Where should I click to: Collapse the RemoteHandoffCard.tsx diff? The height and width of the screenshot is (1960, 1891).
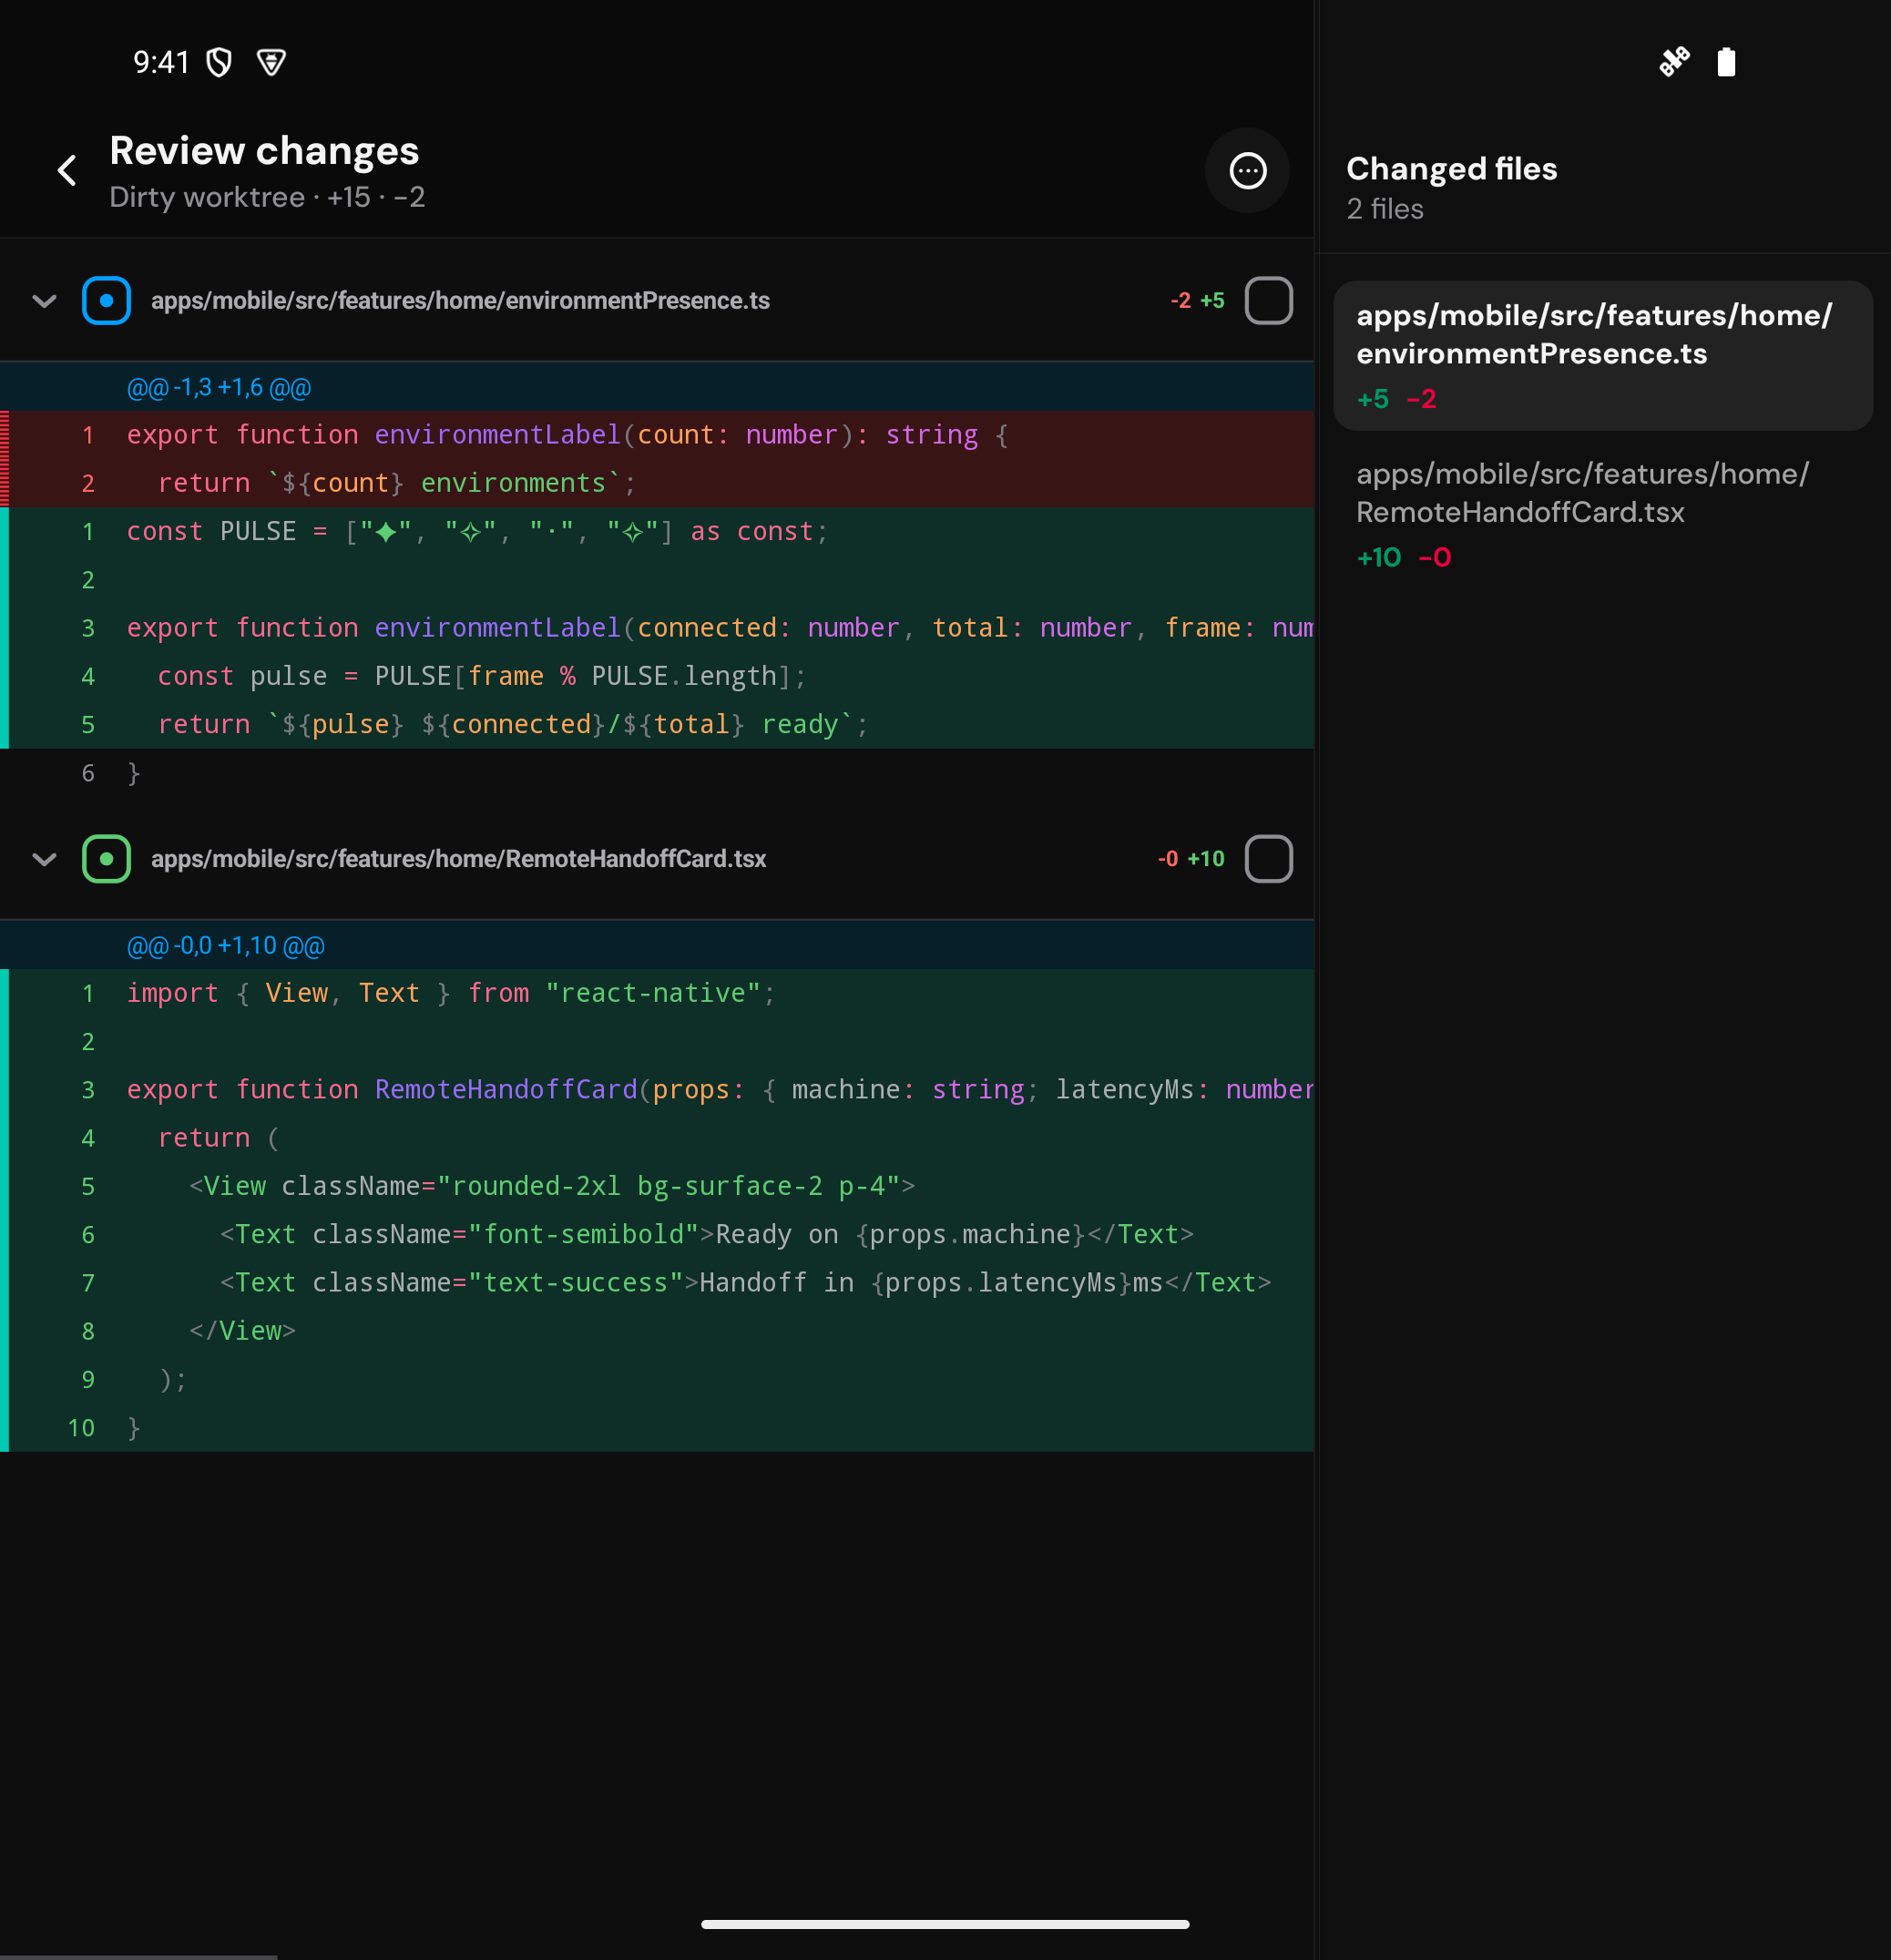[44, 859]
